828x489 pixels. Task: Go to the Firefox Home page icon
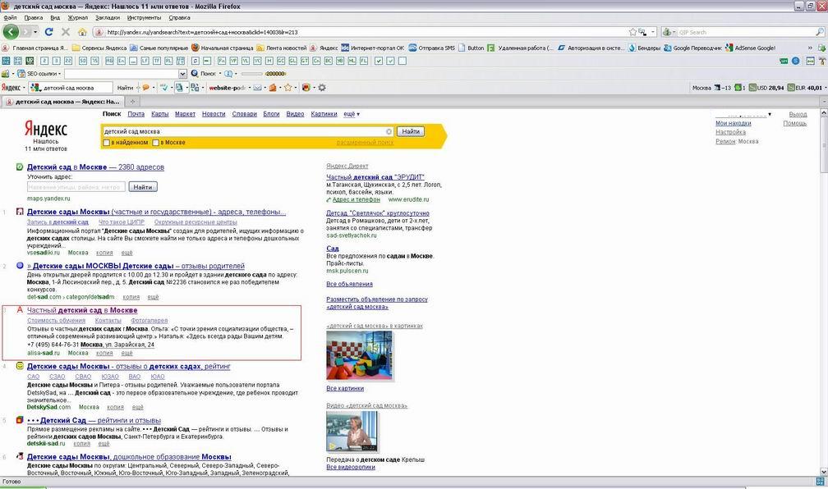coord(82,32)
